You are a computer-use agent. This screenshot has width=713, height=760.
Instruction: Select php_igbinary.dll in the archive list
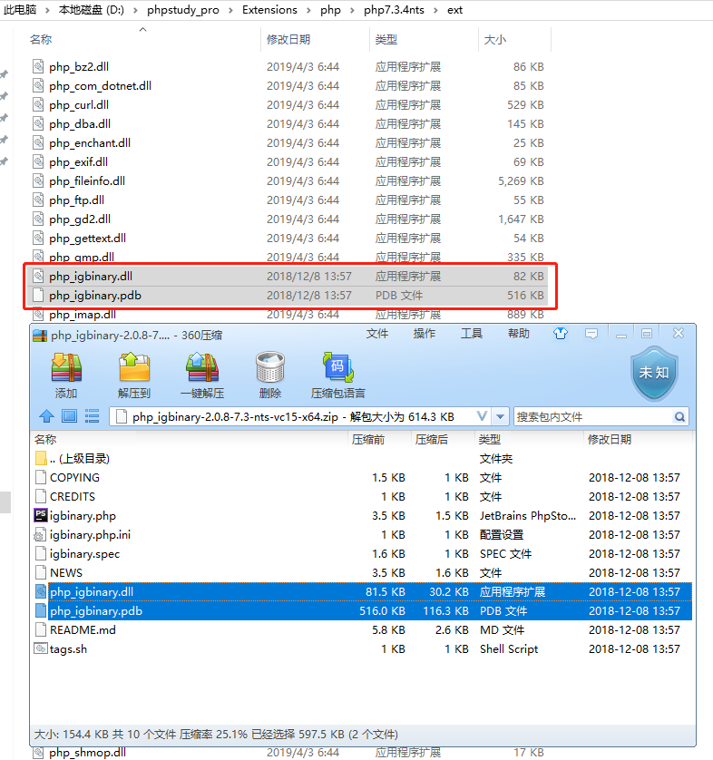click(362, 591)
